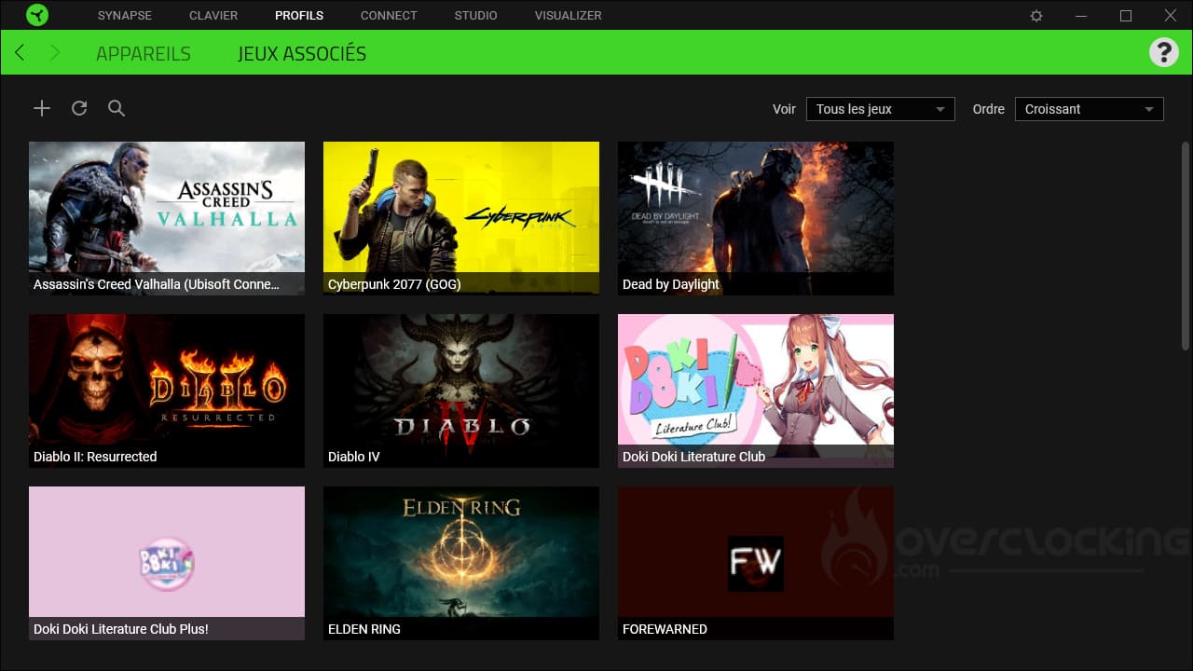
Task: Select the Assassin's Creed Valhalla game tile
Action: [167, 218]
